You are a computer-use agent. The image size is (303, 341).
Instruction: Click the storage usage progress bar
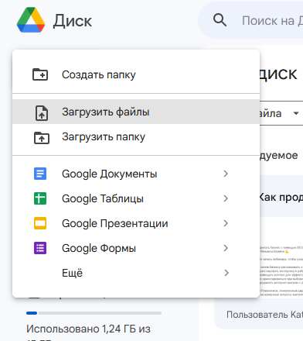pos(94,313)
